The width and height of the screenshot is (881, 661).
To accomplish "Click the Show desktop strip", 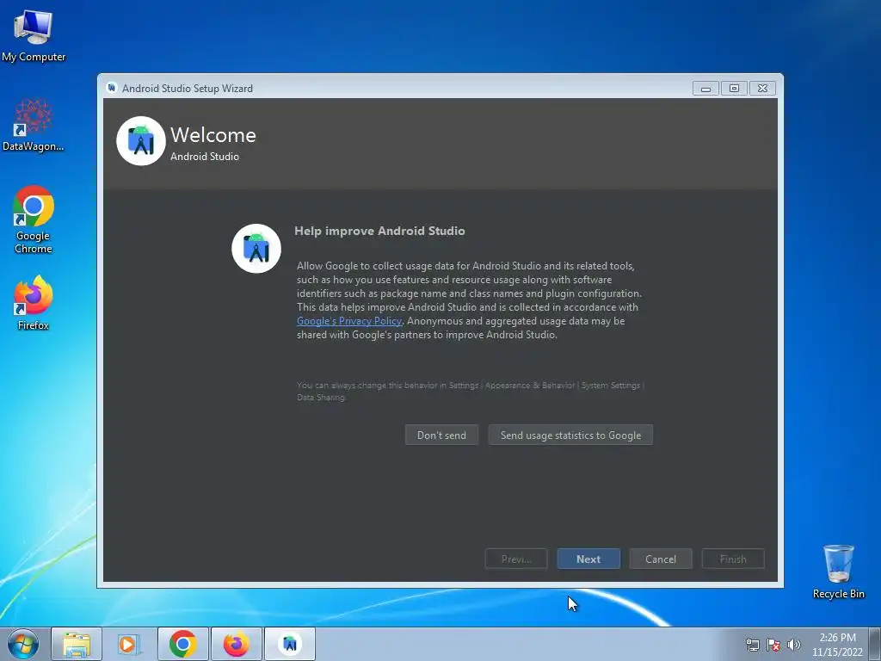I will tap(875, 644).
